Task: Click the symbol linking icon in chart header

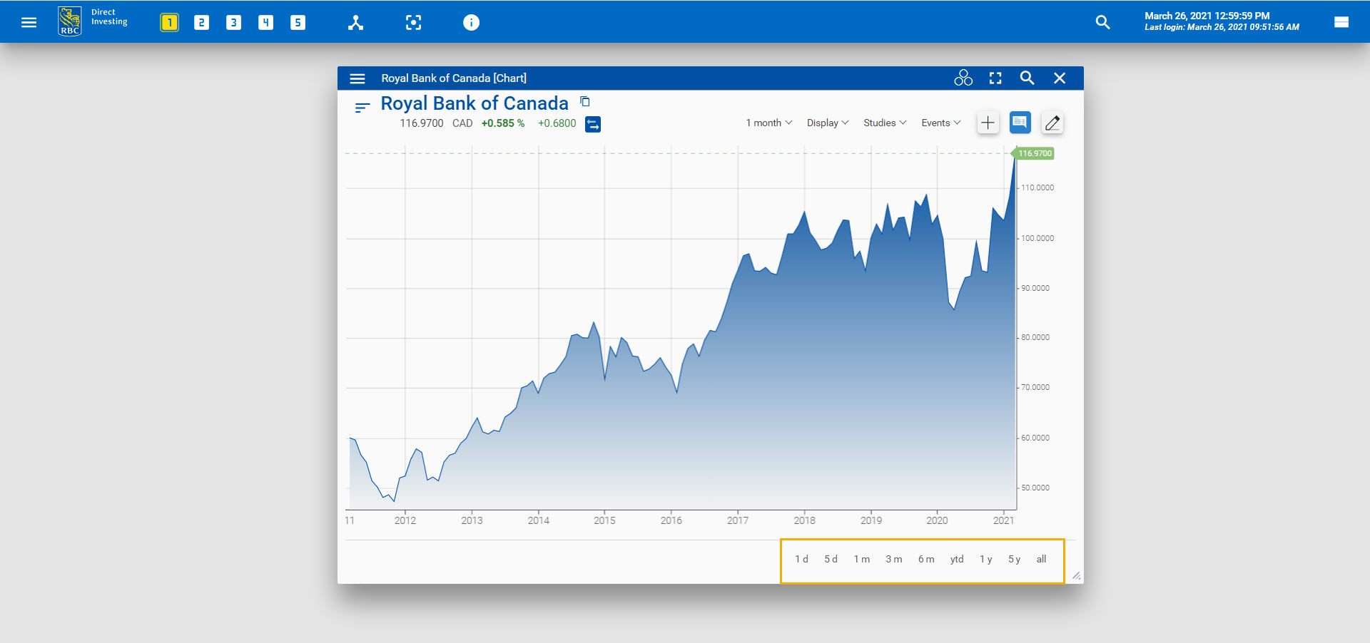Action: tap(963, 78)
